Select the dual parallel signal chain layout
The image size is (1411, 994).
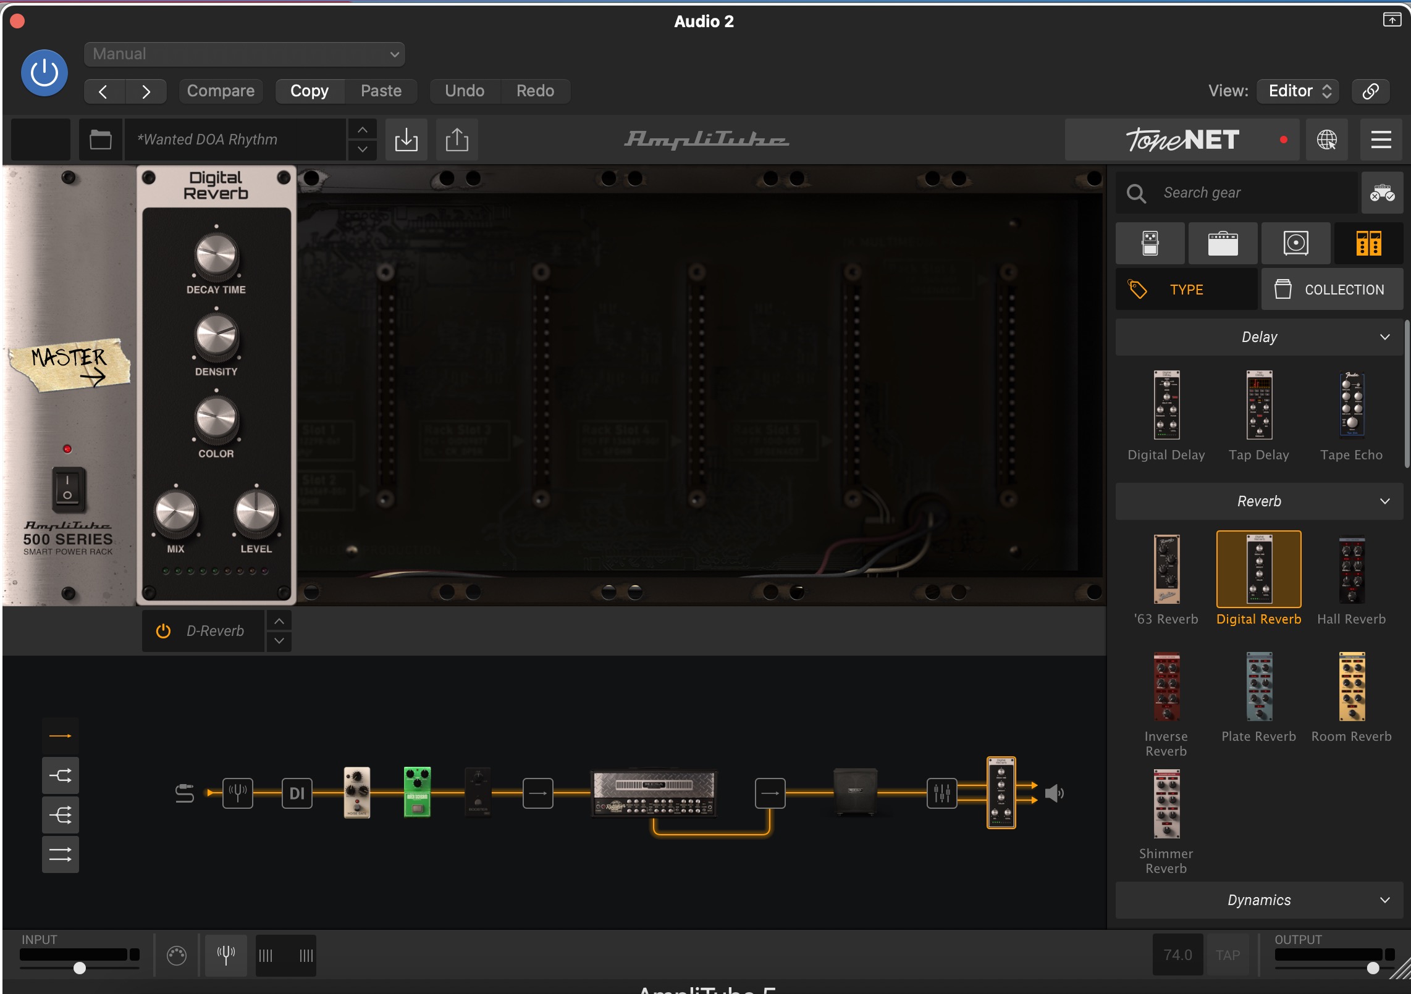coord(61,854)
